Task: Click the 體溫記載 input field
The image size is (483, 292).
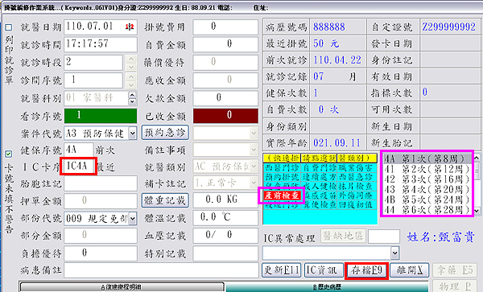Action: pos(225,217)
